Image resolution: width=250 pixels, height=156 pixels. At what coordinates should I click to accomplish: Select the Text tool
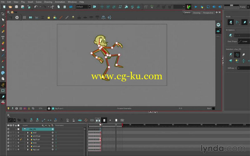3,37
